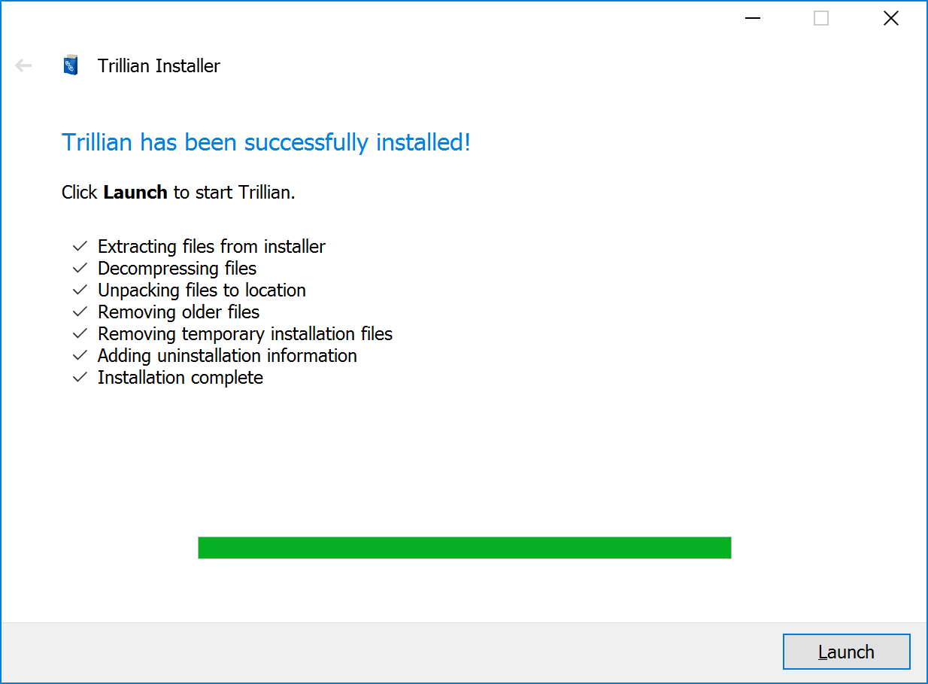Select the Extracting files from installer text
928x684 pixels.
[x=211, y=247]
